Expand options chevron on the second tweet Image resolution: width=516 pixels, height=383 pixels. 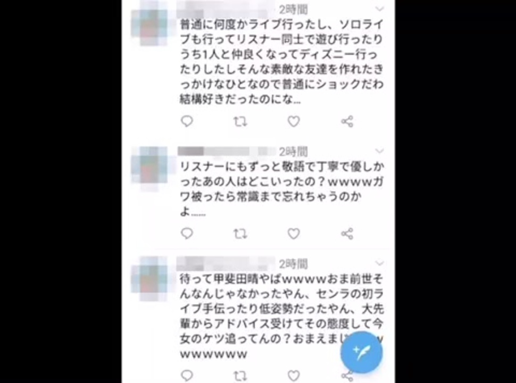tap(380, 151)
